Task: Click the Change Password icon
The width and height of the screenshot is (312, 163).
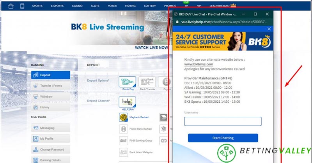Action: pos(36,149)
